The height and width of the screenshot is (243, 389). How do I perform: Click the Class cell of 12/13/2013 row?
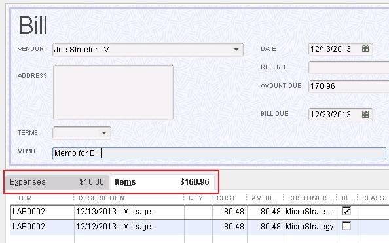pyautogui.click(x=373, y=212)
